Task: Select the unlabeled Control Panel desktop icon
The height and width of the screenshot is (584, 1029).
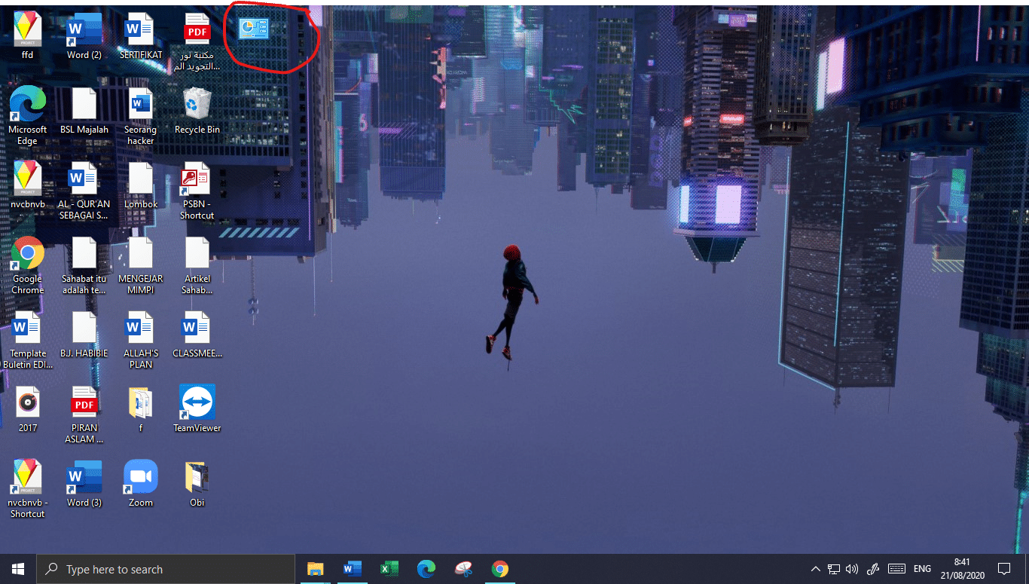Action: [x=253, y=29]
